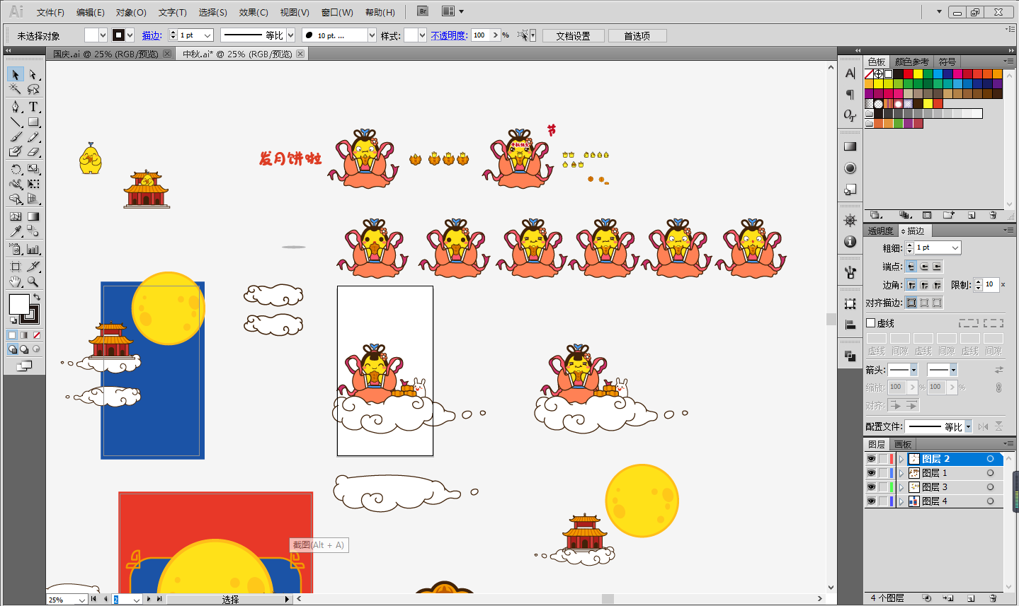Select the Pen tool
1019x606 pixels.
coord(16,107)
